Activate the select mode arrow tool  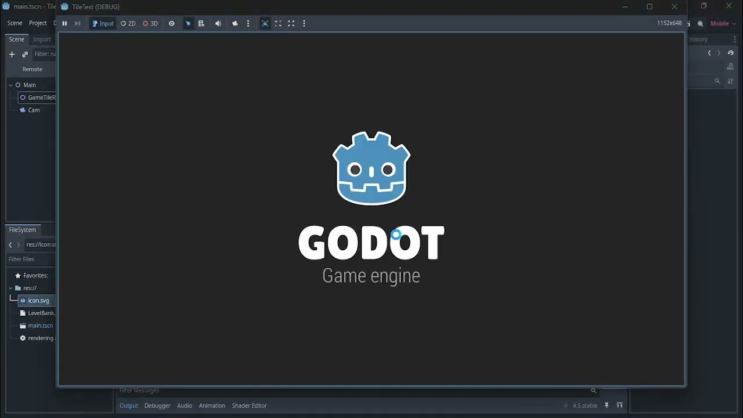point(188,24)
